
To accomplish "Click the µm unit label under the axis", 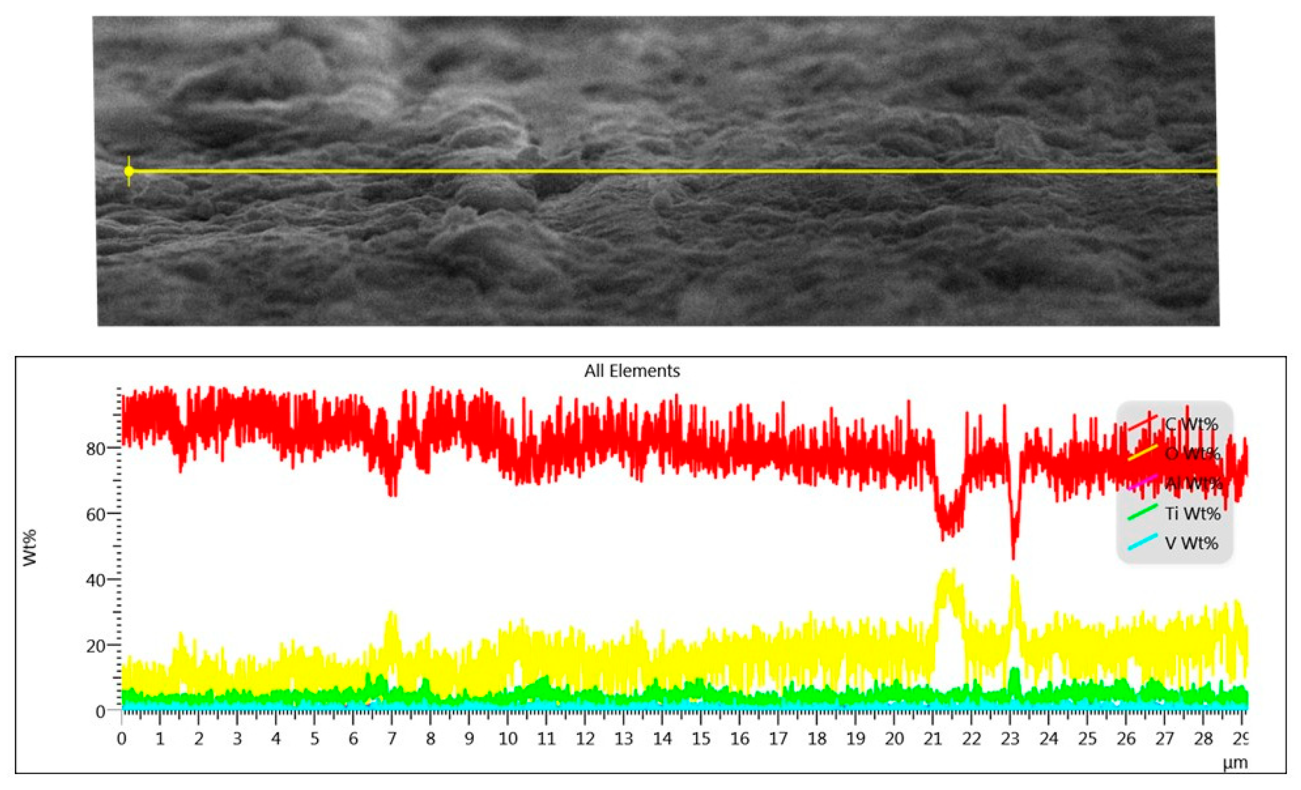I will pos(1235,763).
